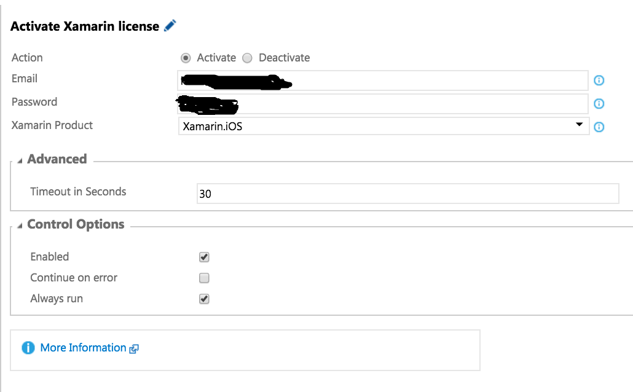Toggle the Always run checkbox
633x392 pixels.
204,299
